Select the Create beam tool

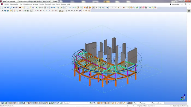(5, 8)
